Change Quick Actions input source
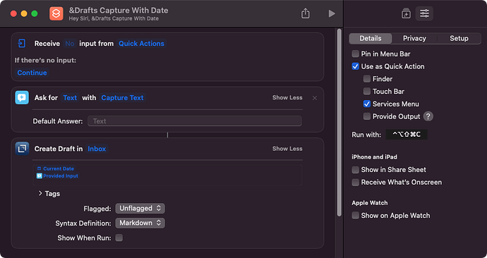The width and height of the screenshot is (487, 258). 141,44
